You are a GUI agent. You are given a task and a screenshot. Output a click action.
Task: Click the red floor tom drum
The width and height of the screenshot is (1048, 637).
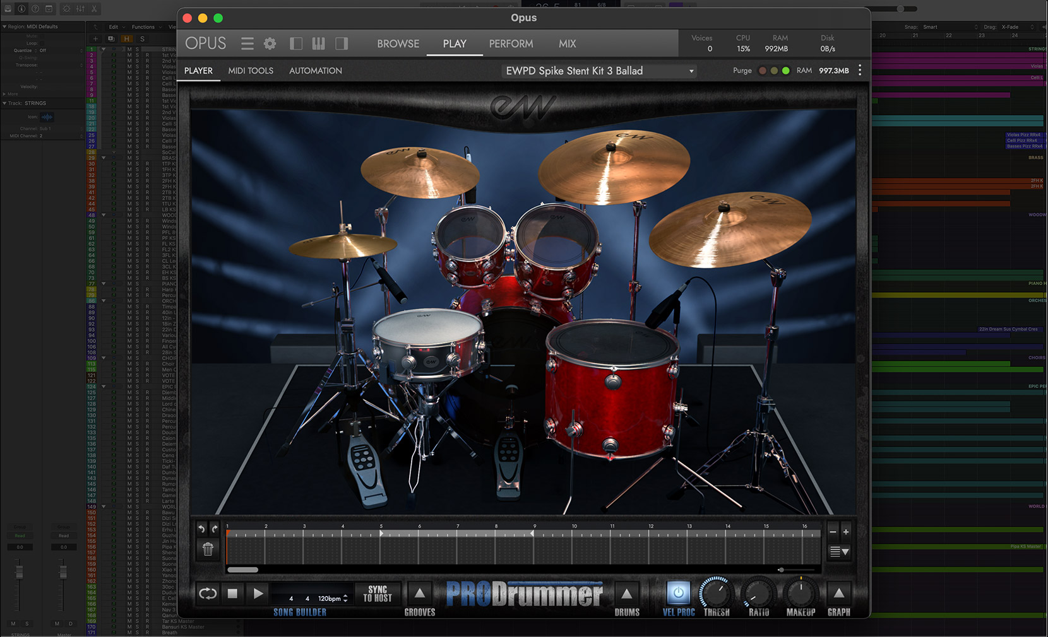[x=612, y=388]
